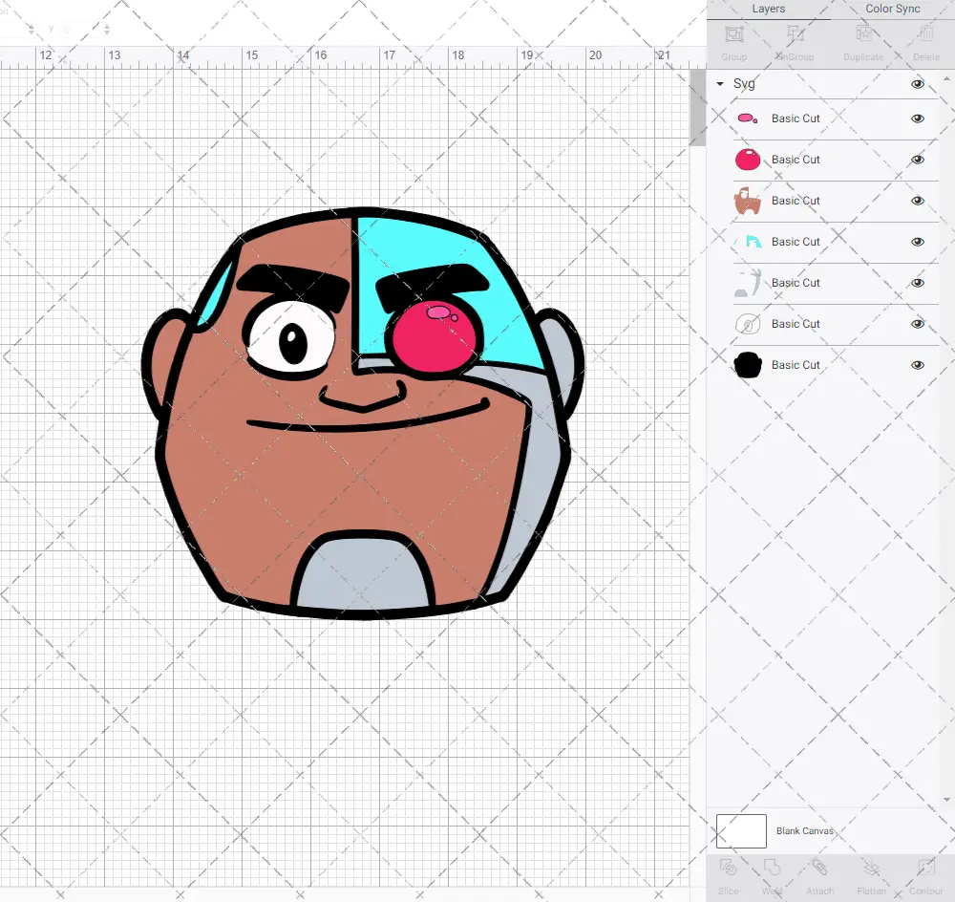The width and height of the screenshot is (955, 902).
Task: Click Basic Cut text beside red circle
Action: [796, 160]
